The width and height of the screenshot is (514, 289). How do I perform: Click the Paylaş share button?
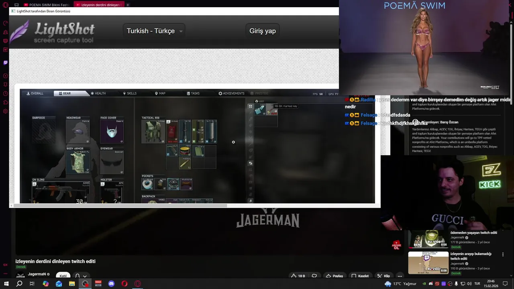tap(334, 276)
